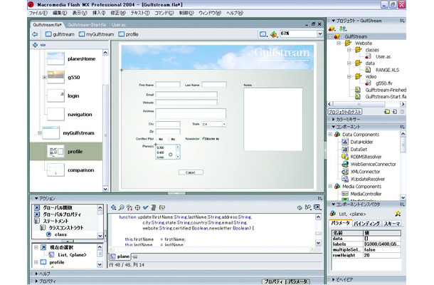
Task: Toggle the Newsletter checkbox on the form
Action: coord(203,139)
